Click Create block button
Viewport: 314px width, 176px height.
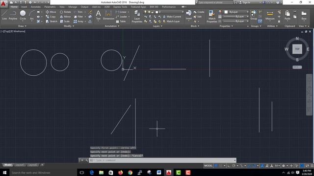click(199, 12)
